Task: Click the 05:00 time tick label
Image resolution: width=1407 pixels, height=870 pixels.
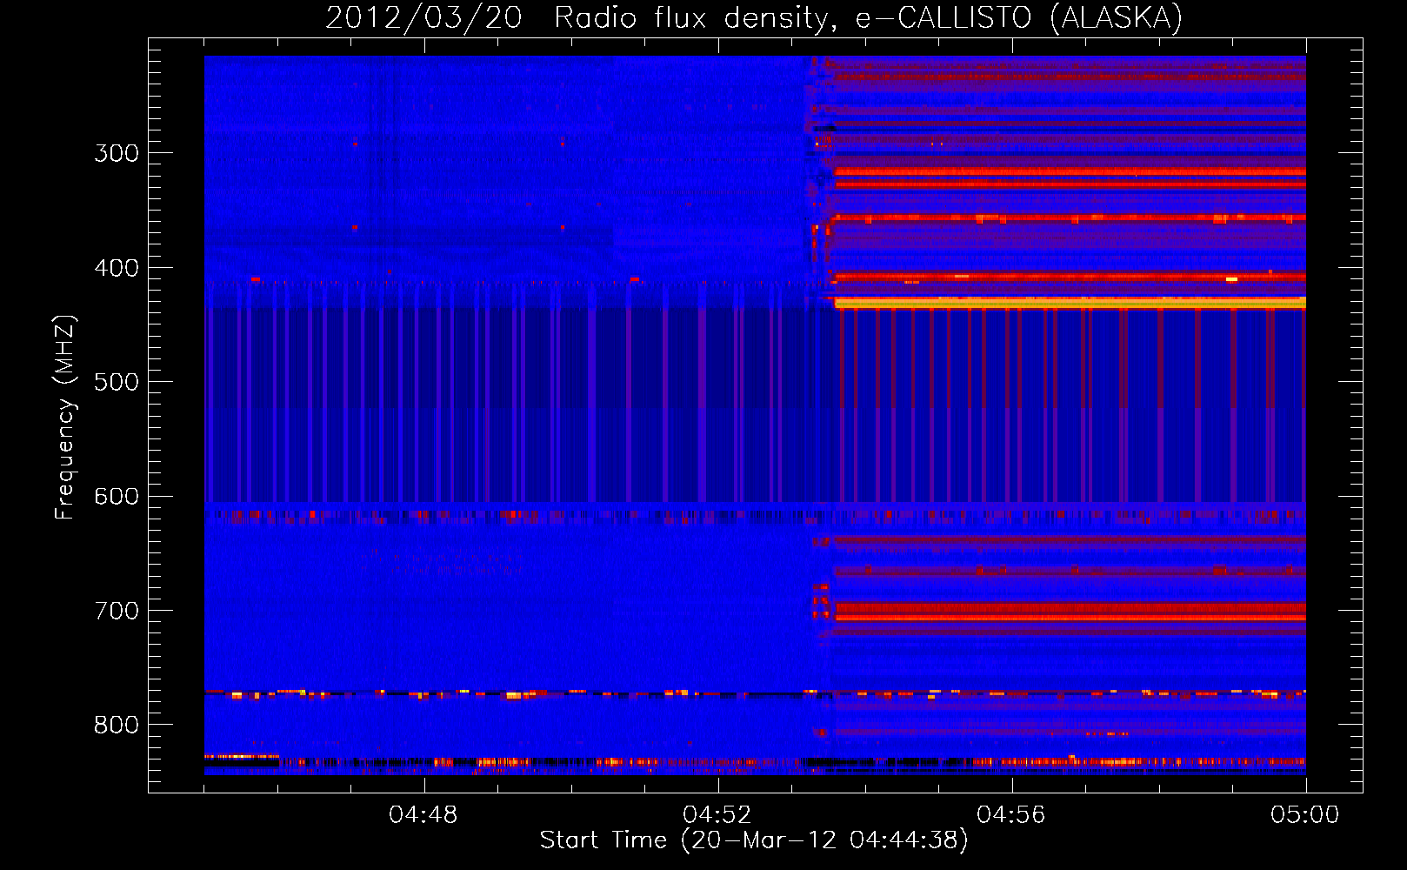Action: point(1305,815)
